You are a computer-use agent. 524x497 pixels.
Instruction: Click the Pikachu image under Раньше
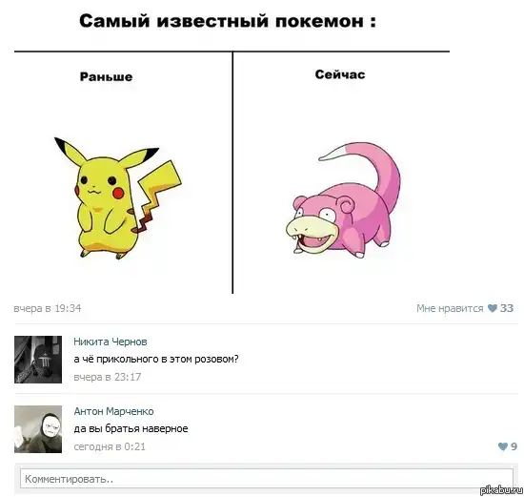(117, 197)
